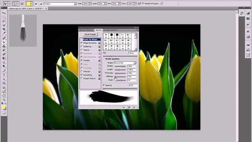Open the Flow percentage dropdown
This screenshot has width=252, height=142.
point(135,4)
